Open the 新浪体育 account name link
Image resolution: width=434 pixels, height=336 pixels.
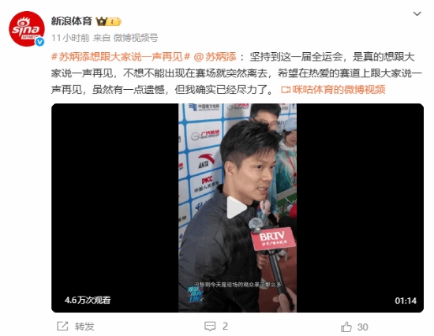point(71,21)
